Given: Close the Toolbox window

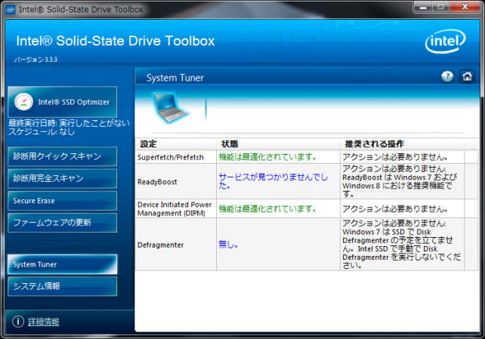Looking at the screenshot, I should pyautogui.click(x=465, y=7).
